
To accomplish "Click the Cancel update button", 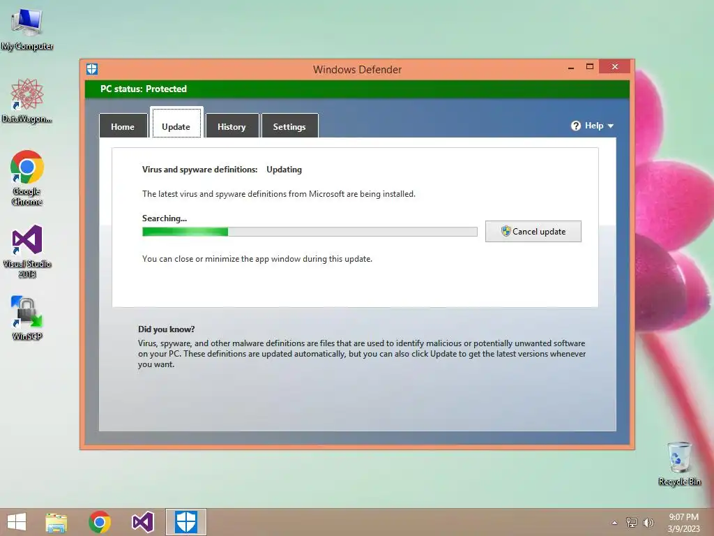I will [533, 232].
